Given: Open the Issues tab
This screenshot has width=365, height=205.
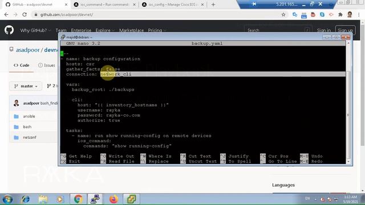Looking at the screenshot, I should pos(47,65).
